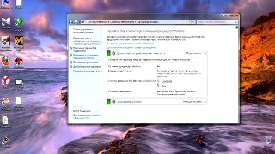Viewport: 275px width, 154px height.
Task: Click 'Состояние уведомления' row label
Action: (120, 91)
